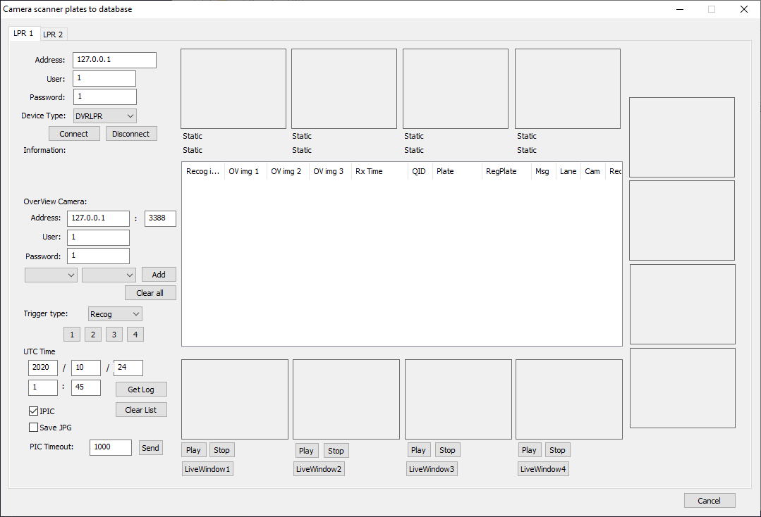Select the LPR 1 tab

23,34
